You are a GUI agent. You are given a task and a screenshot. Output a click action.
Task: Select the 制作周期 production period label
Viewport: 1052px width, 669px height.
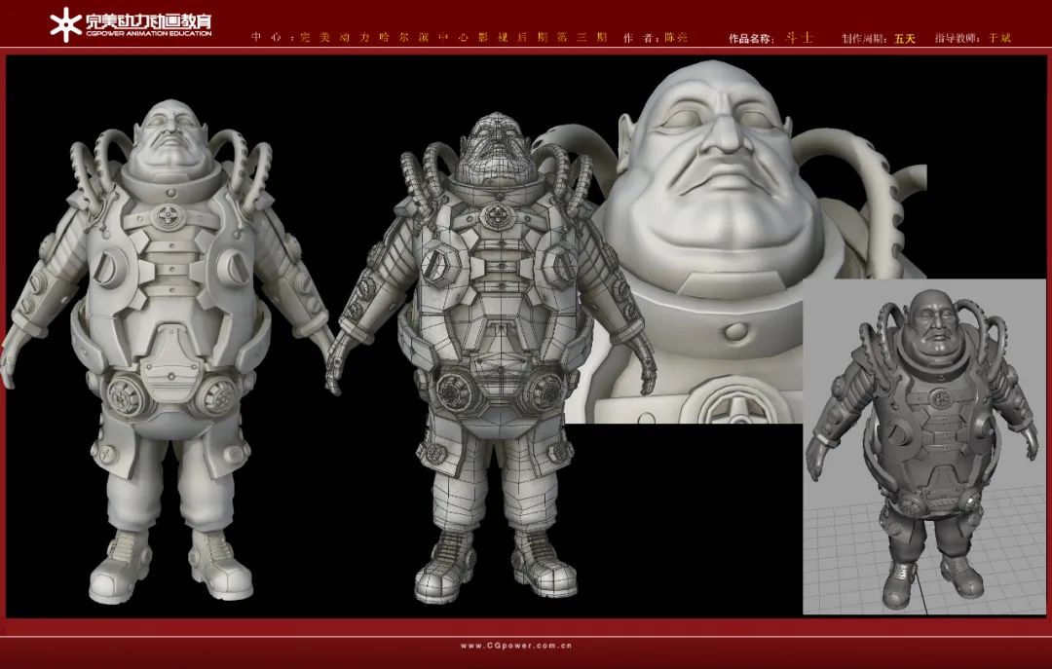(x=865, y=39)
